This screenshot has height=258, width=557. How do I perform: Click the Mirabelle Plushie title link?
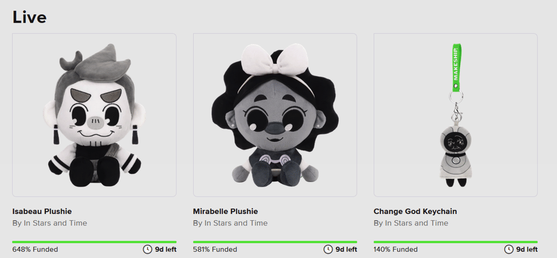tap(225, 211)
